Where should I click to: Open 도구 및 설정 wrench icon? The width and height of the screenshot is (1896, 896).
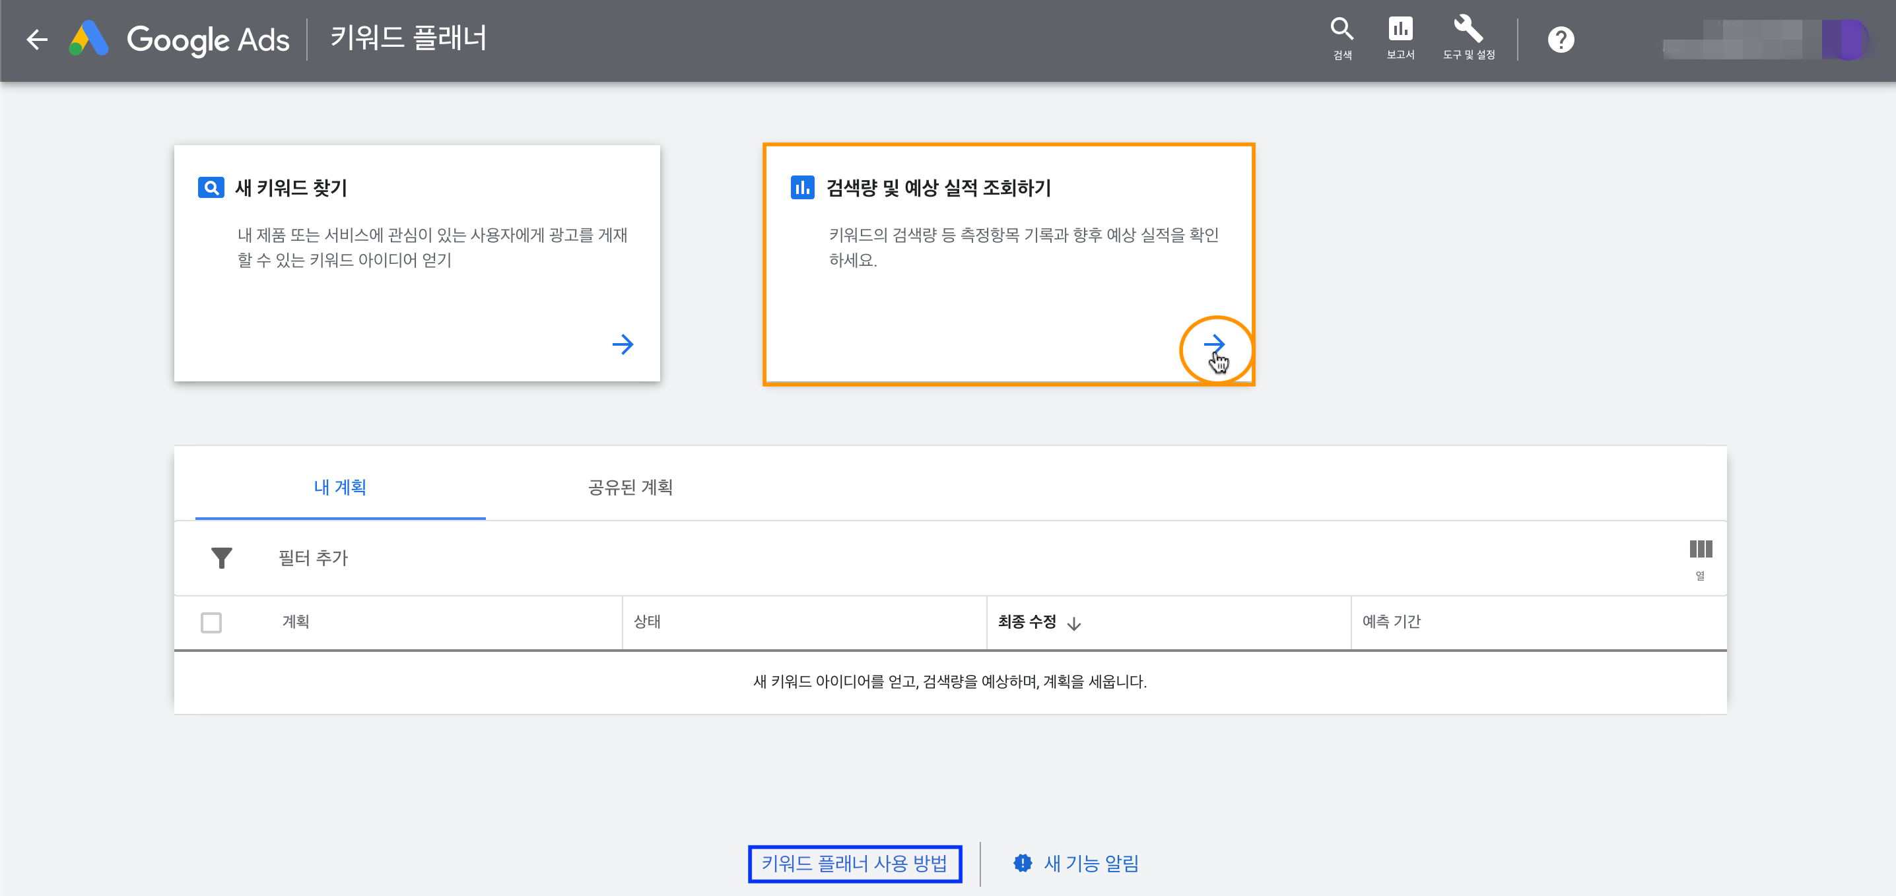pyautogui.click(x=1468, y=38)
